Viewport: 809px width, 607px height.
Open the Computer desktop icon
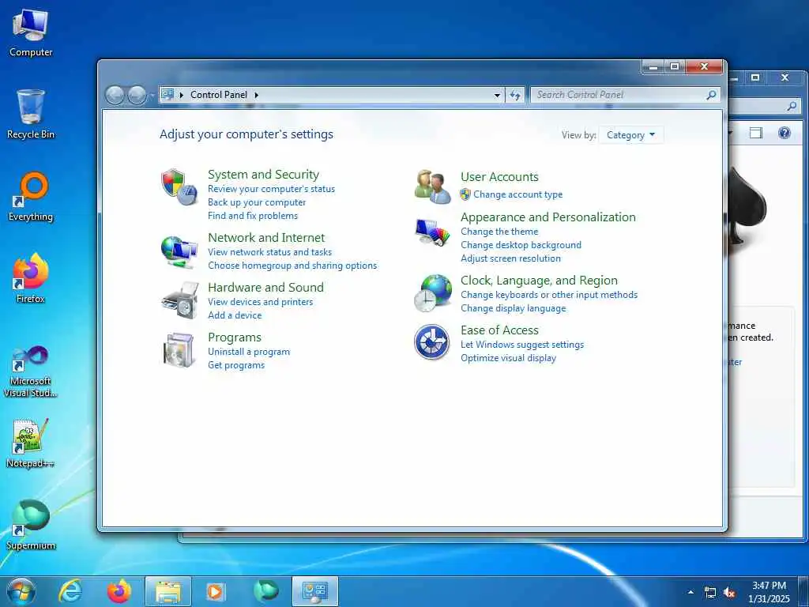tap(31, 32)
